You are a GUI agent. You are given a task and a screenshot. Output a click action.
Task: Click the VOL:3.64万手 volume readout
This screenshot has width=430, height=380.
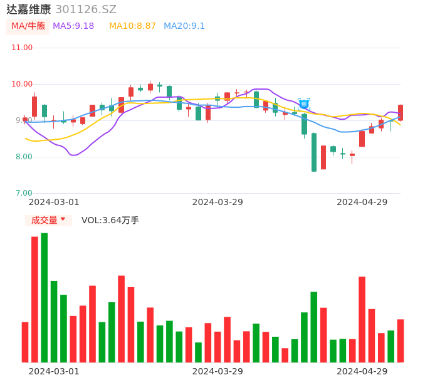coord(110,220)
